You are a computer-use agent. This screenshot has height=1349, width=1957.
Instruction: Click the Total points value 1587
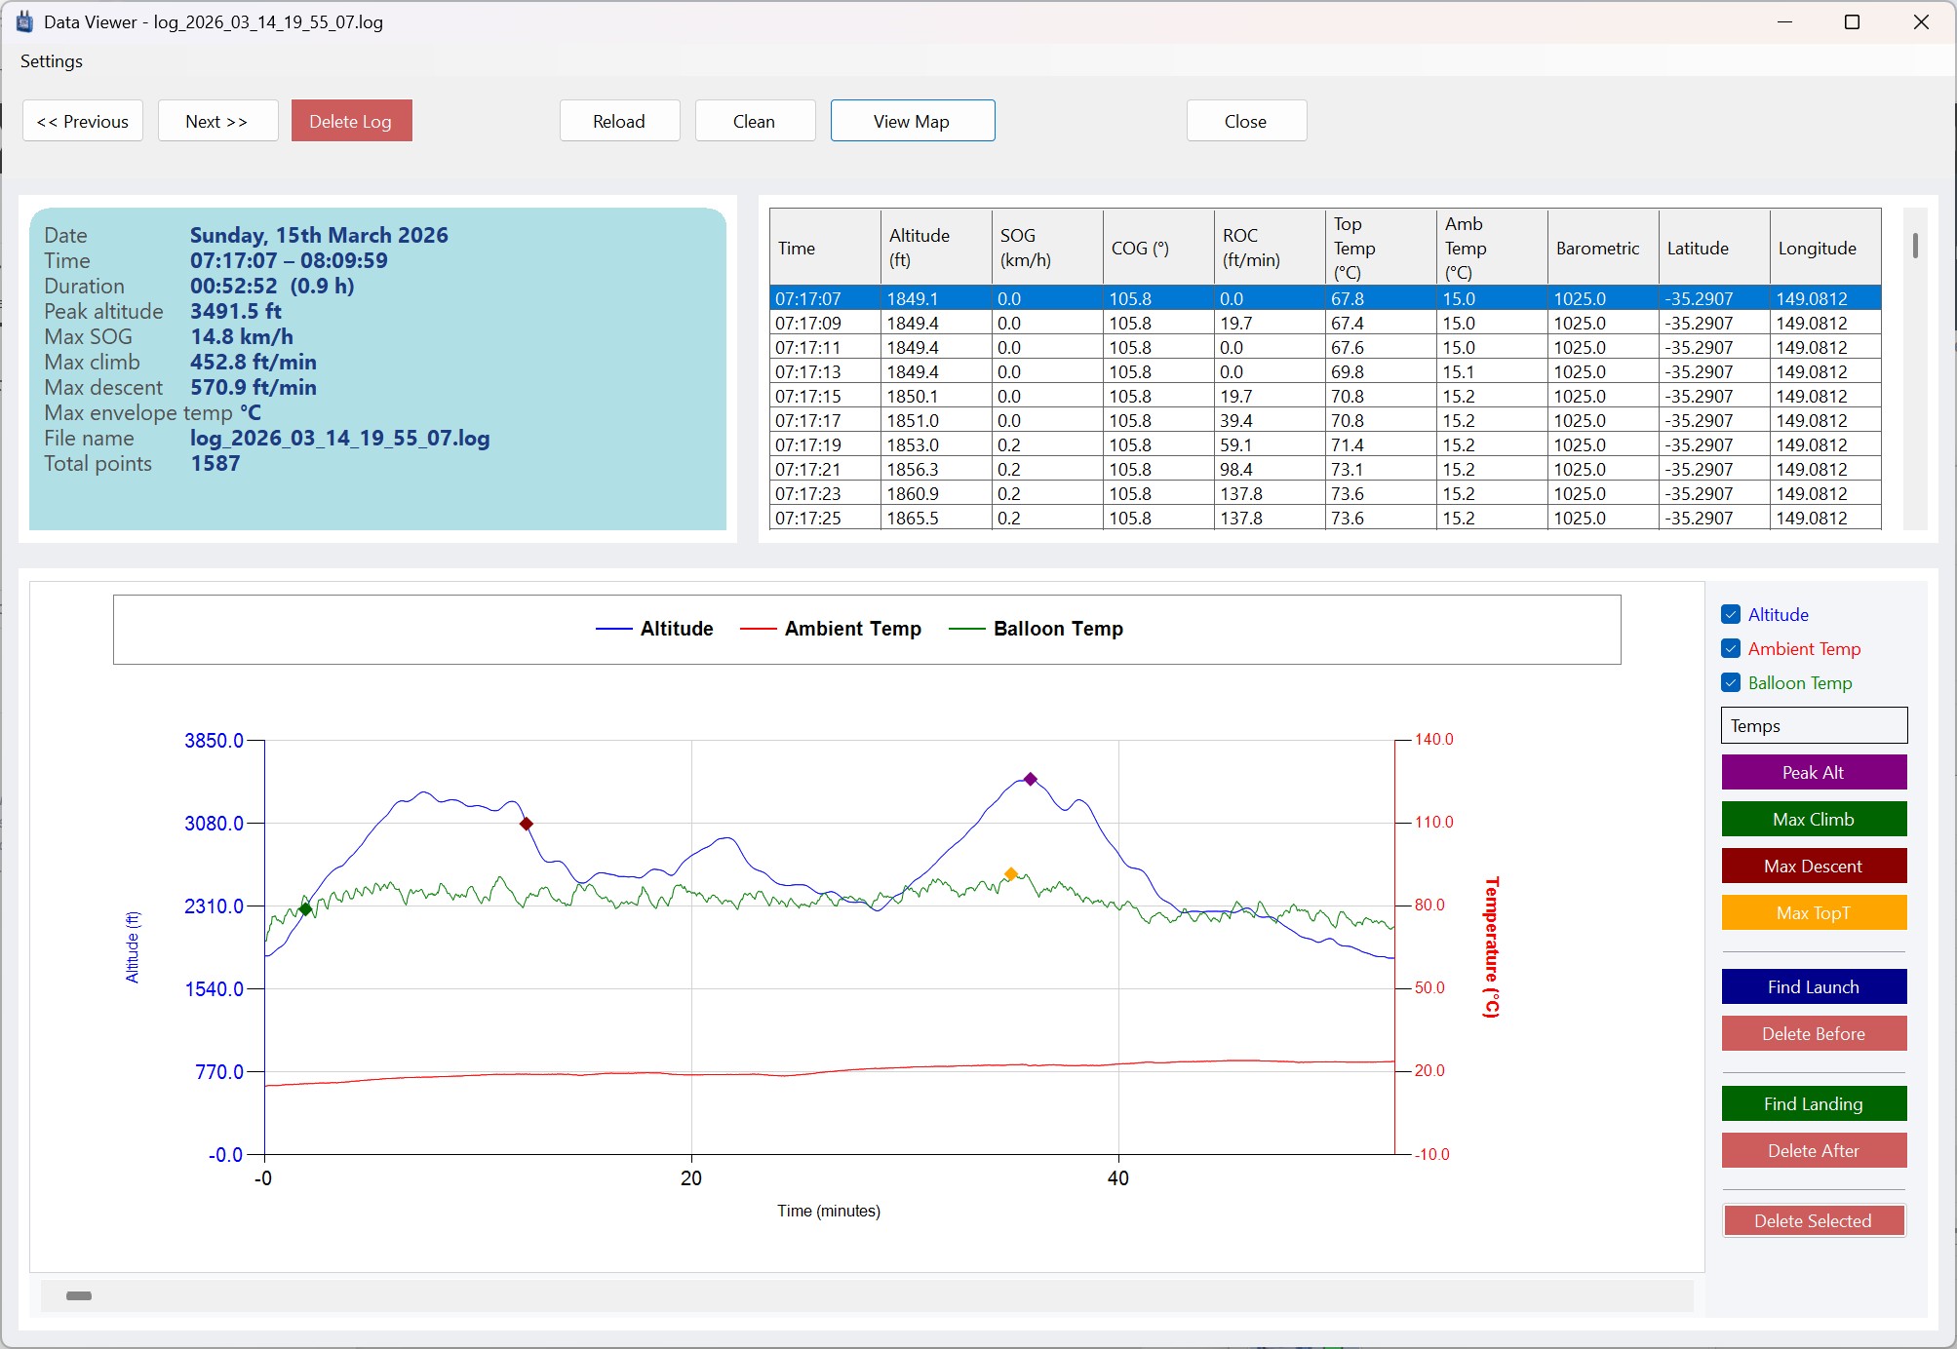pos(215,463)
